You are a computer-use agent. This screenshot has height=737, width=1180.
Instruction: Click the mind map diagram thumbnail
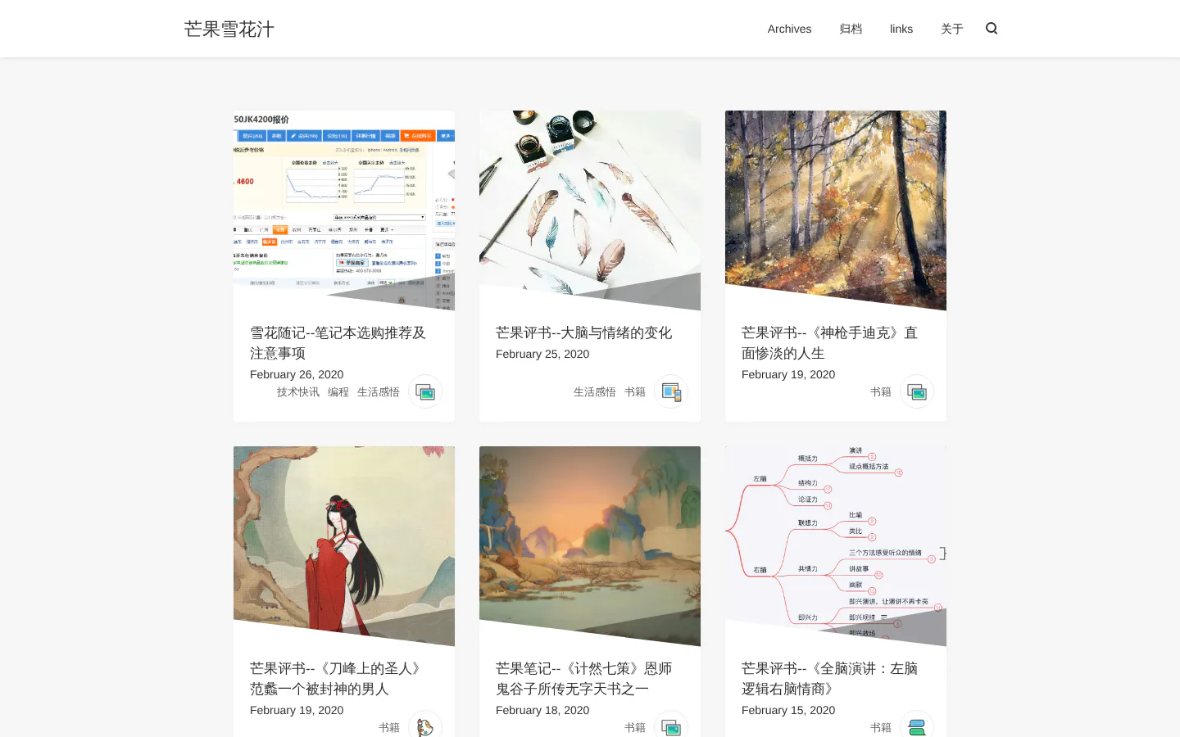836,546
